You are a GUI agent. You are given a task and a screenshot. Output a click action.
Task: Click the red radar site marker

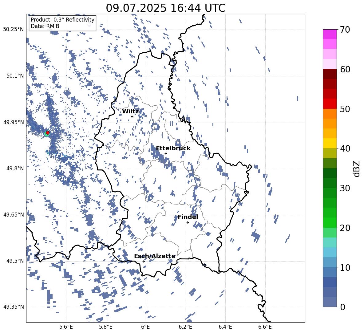pyautogui.click(x=48, y=133)
